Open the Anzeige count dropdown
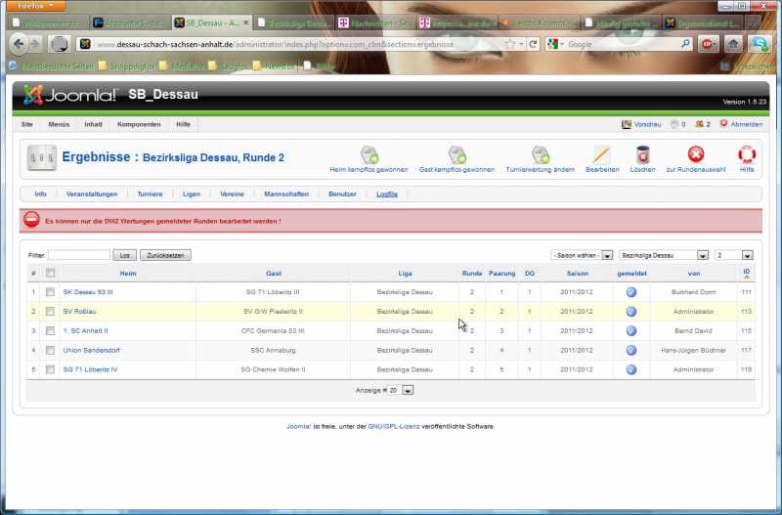Viewport: 782px width, 515px height. [408, 390]
